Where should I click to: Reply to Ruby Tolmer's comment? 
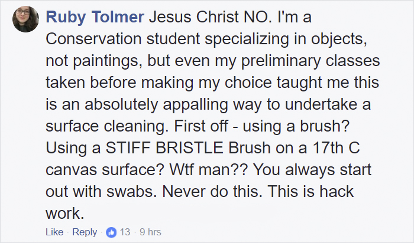[x=84, y=232]
